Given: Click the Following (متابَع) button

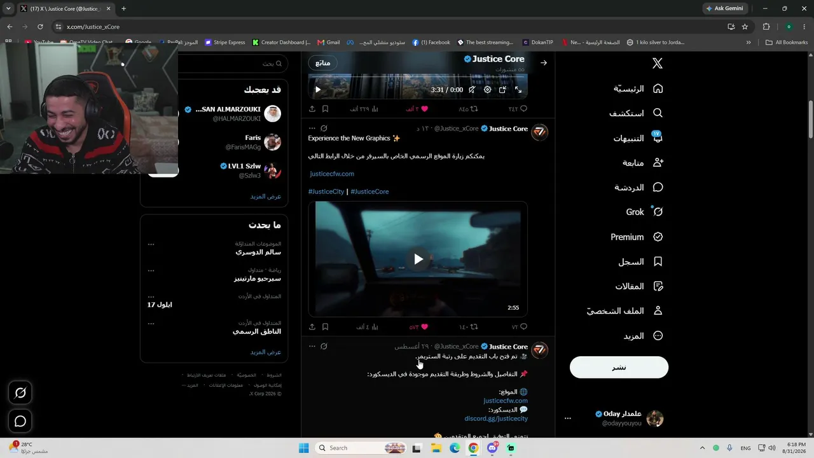Looking at the screenshot, I should tap(322, 62).
